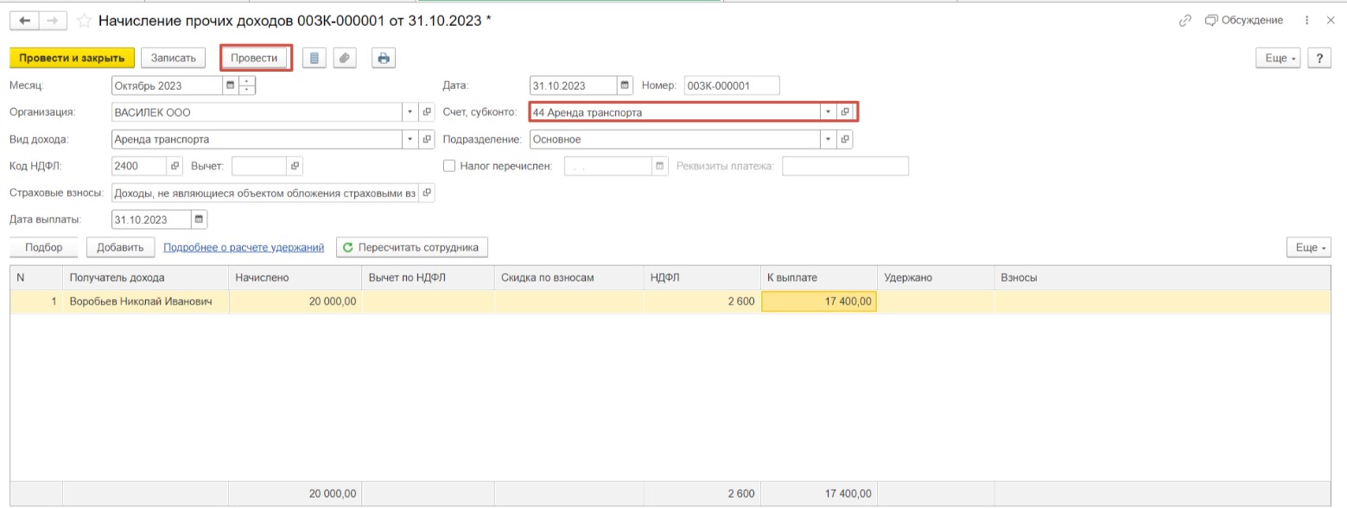The height and width of the screenshot is (508, 1347).
Task: Go forward with the right arrow button
Action: (53, 20)
